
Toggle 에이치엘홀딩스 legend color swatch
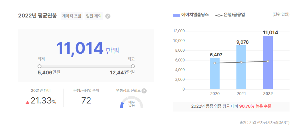point(177,15)
